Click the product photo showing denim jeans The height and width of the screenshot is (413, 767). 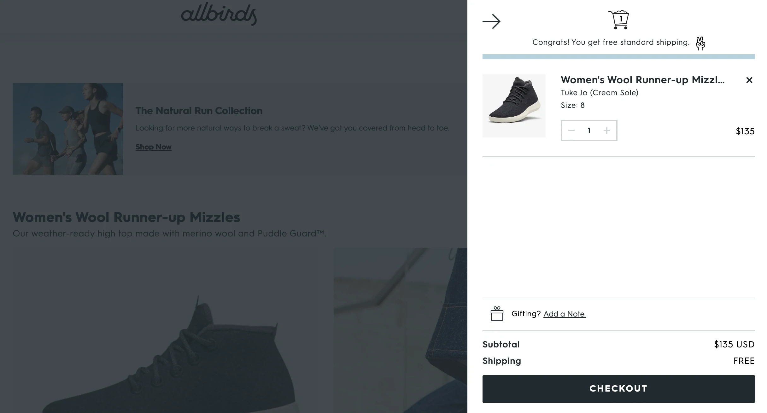click(400, 330)
